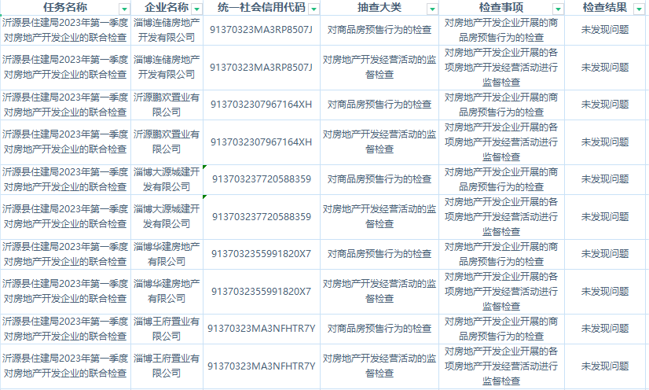Click the last 91370323MA3NFHTR7Y credit code cell
649x390 pixels.
pyautogui.click(x=261, y=366)
